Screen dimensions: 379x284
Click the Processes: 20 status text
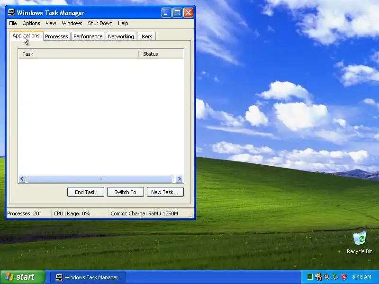pos(23,213)
